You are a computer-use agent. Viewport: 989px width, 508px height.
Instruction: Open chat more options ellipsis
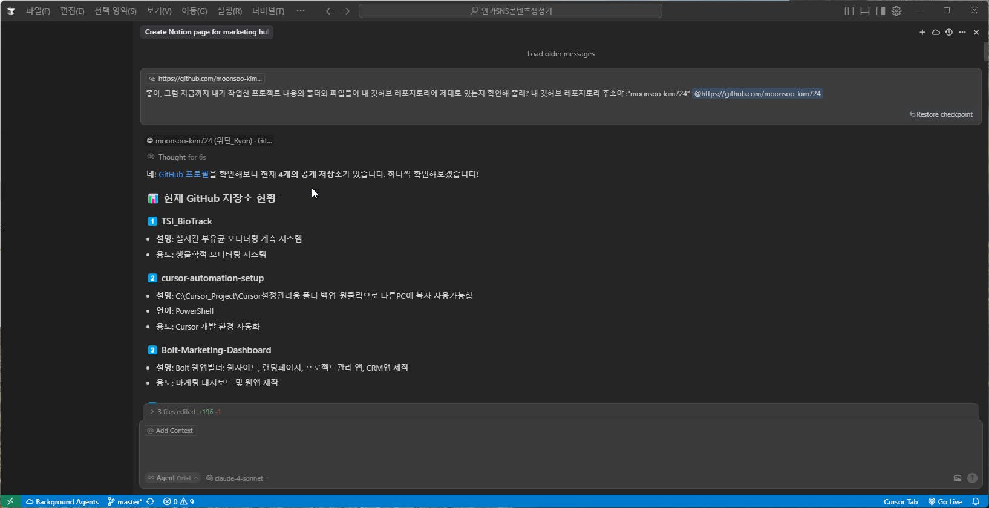coord(962,32)
